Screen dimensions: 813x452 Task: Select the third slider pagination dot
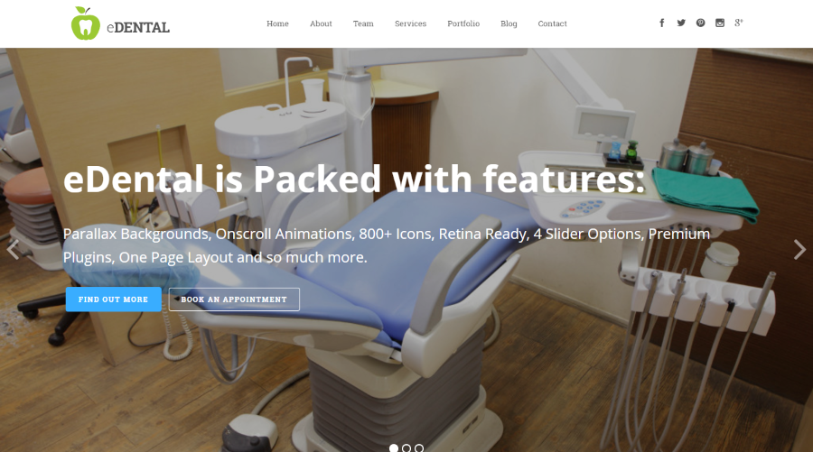(419, 447)
